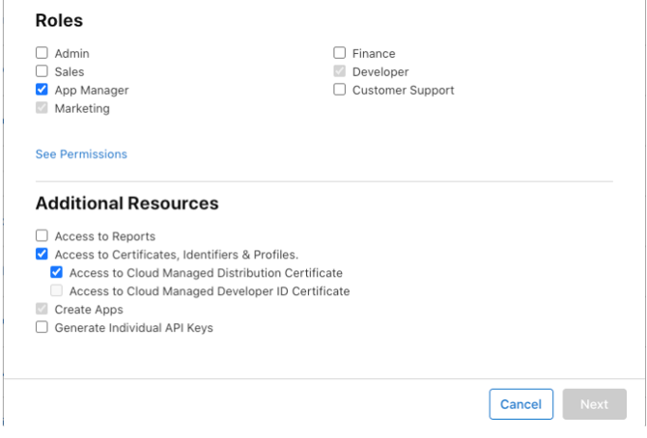Enable Access to Reports

pyautogui.click(x=42, y=235)
